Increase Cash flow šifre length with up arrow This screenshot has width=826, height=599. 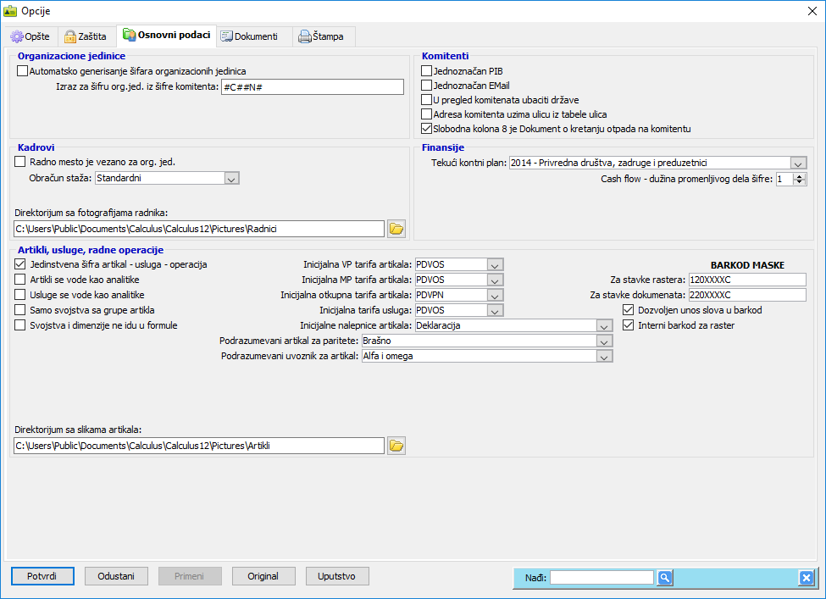801,175
